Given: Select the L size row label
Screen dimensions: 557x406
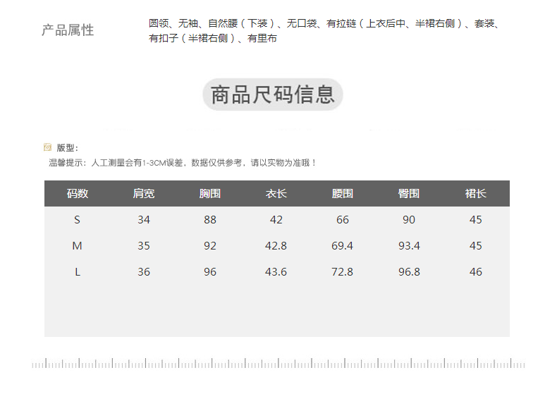Looking at the screenshot, I should point(78,272).
